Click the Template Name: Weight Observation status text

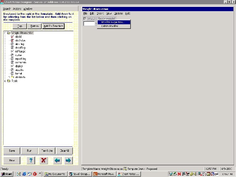click(x=103, y=169)
